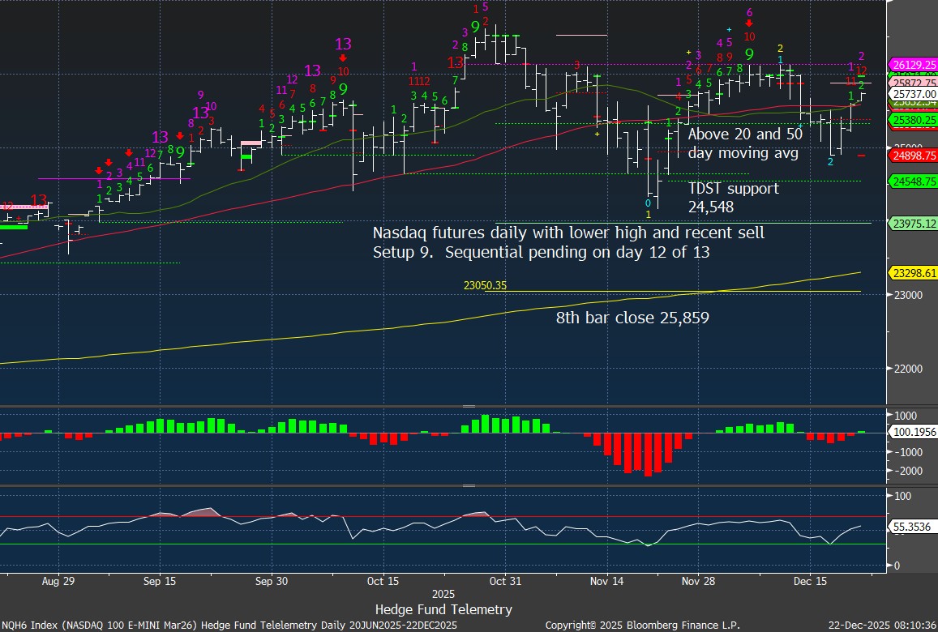
Task: Click the red 24898.75 price tag
Action: (914, 155)
